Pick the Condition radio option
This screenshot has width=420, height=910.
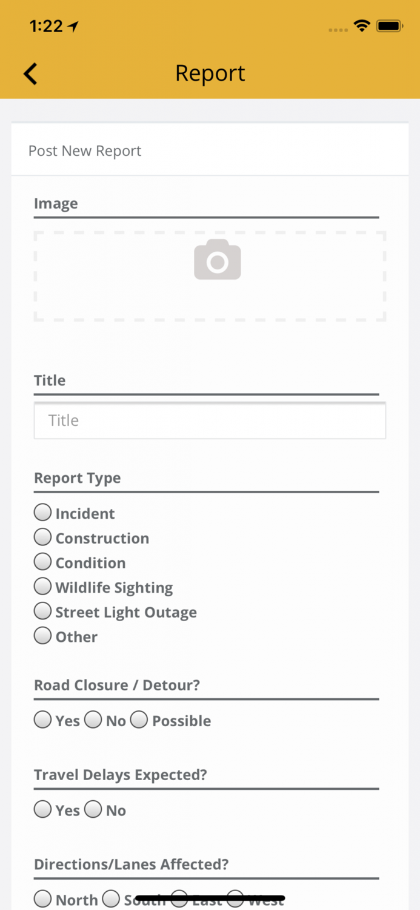[42, 562]
